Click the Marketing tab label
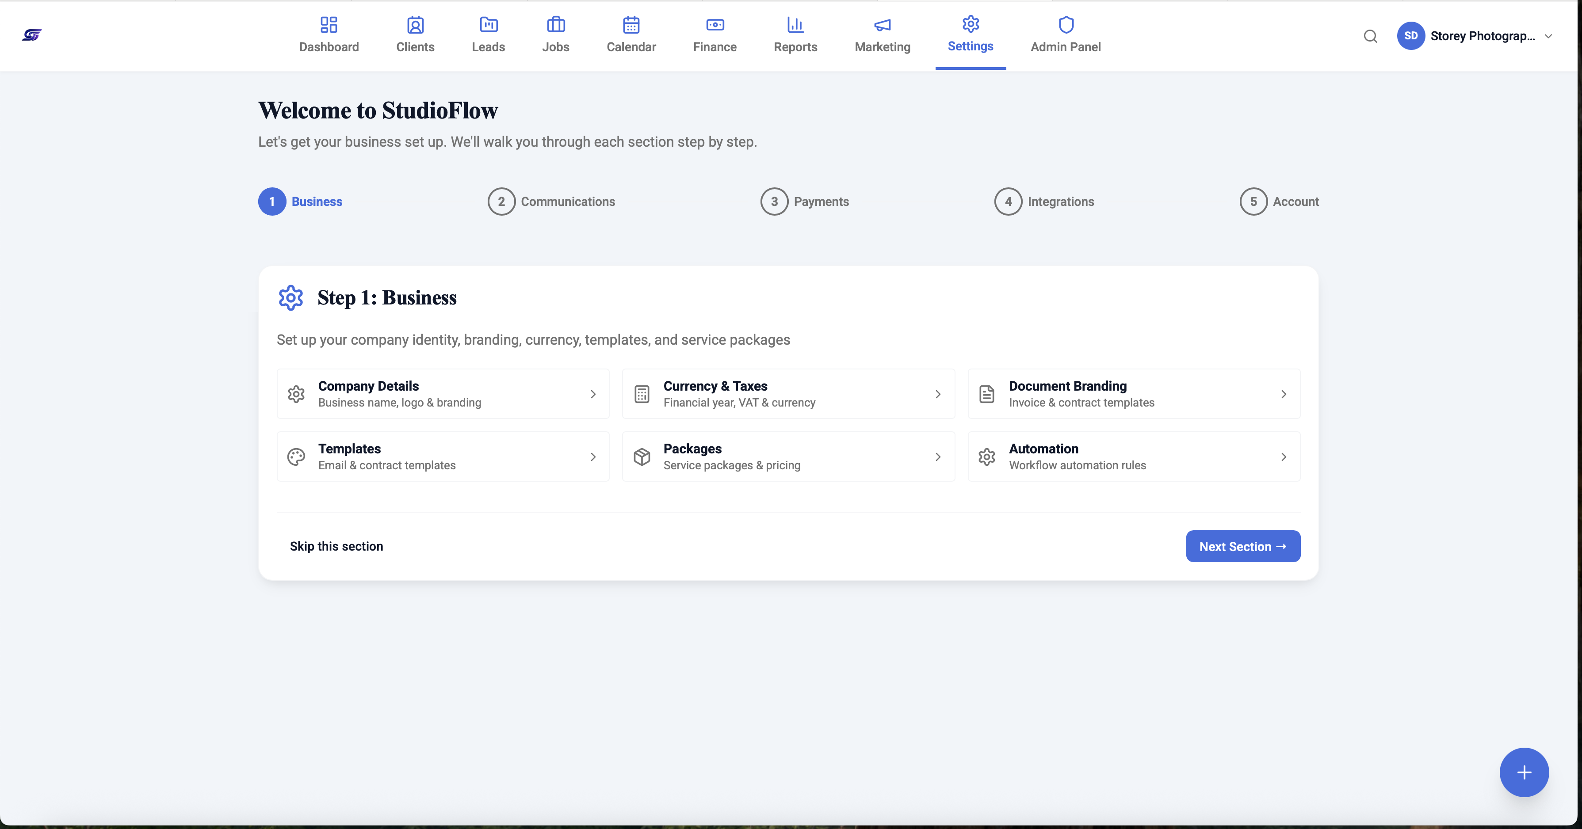Viewport: 1582px width, 829px height. tap(883, 47)
